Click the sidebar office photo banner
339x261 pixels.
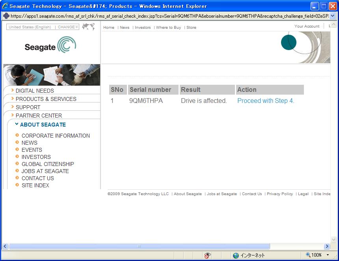52,75
